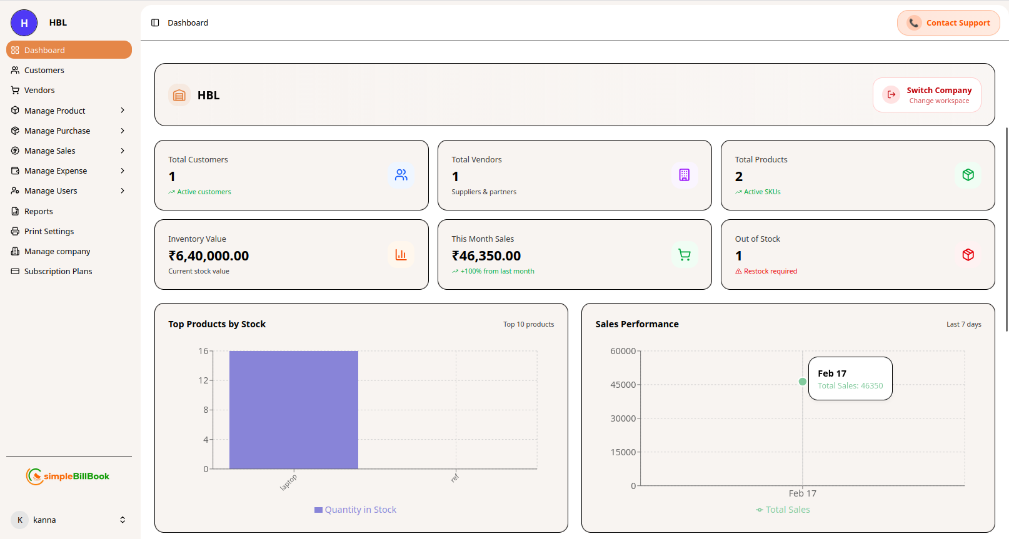This screenshot has height=539, width=1009.
Task: Click the Total Customers people icon
Action: click(x=401, y=175)
